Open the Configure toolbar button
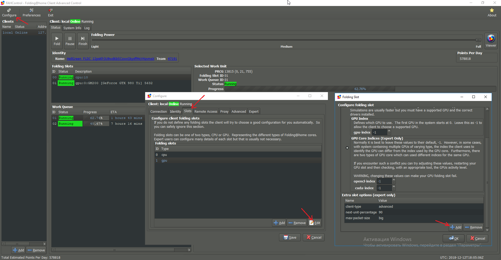The height and width of the screenshot is (260, 501). [x=9, y=12]
